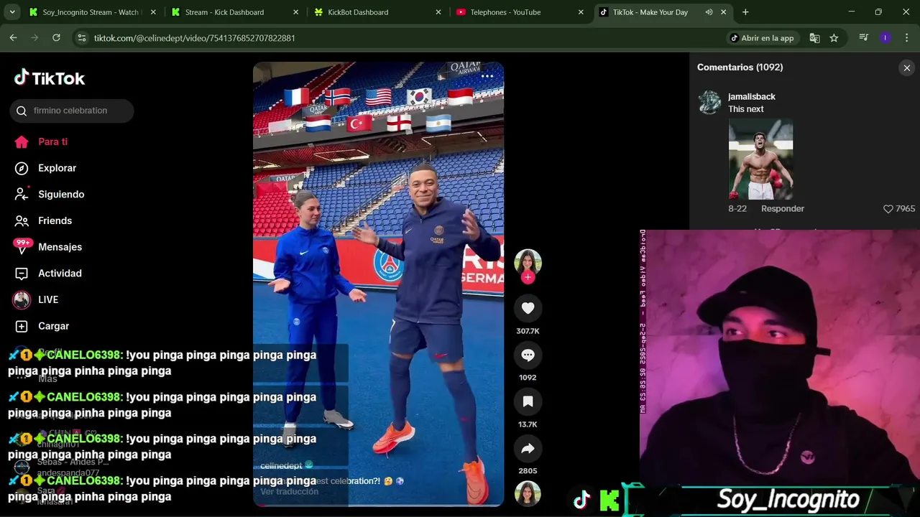Click the Para ti home icon

[x=22, y=141]
